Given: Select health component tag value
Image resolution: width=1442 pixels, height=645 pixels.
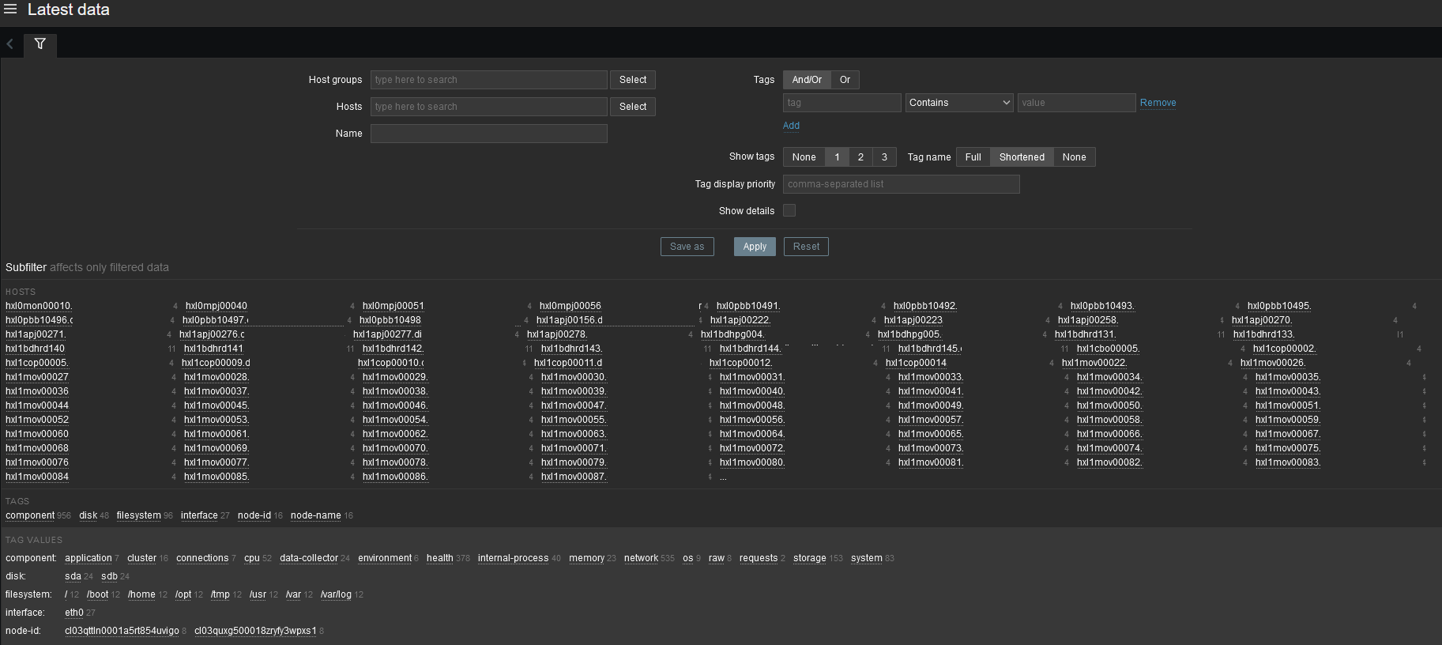Looking at the screenshot, I should coord(439,558).
